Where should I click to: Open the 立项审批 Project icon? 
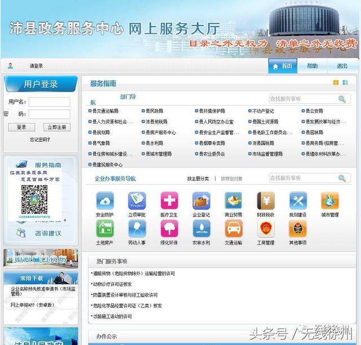click(x=137, y=200)
